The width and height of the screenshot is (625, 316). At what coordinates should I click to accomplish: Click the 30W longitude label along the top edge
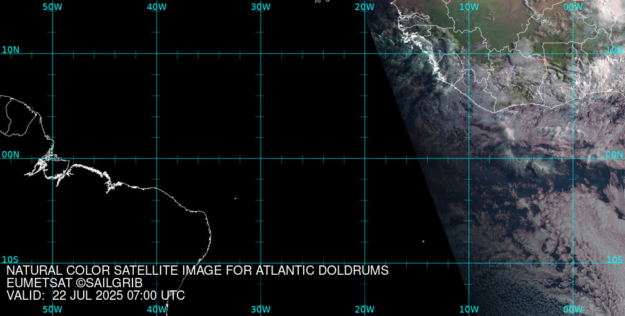click(261, 7)
